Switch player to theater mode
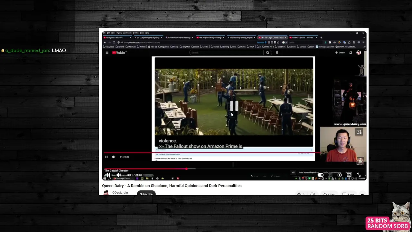 coord(349,175)
